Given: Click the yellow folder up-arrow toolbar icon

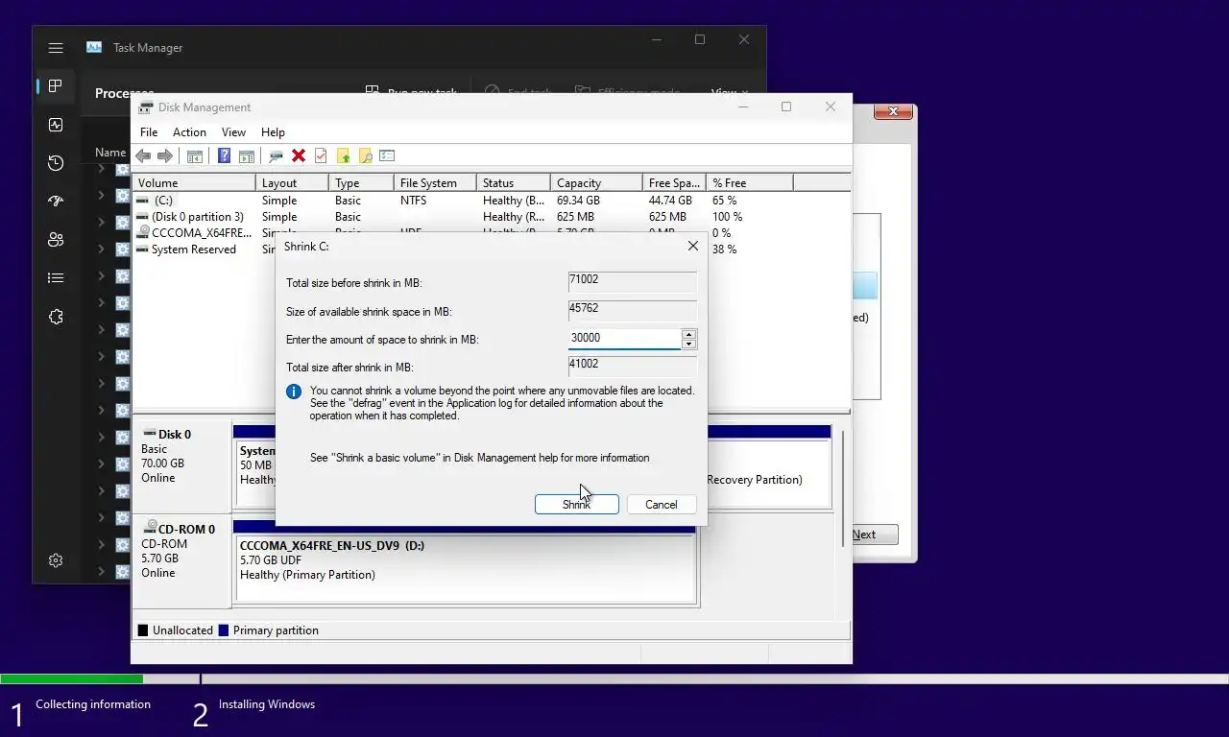Looking at the screenshot, I should point(343,155).
